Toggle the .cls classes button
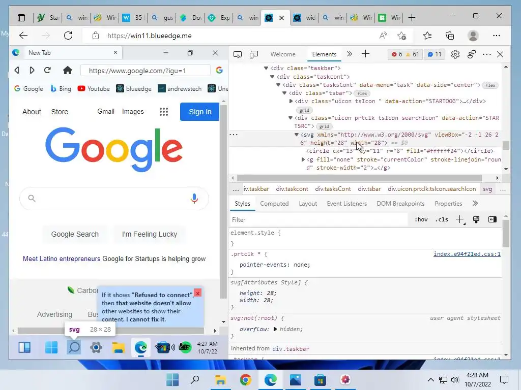This screenshot has width=521, height=390. click(x=442, y=219)
